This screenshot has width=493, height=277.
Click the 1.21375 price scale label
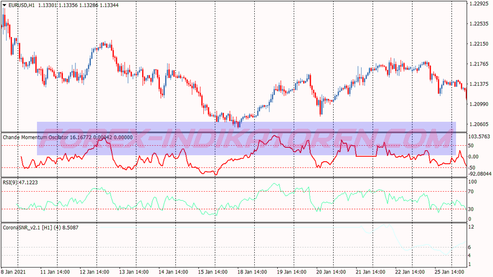(479, 84)
